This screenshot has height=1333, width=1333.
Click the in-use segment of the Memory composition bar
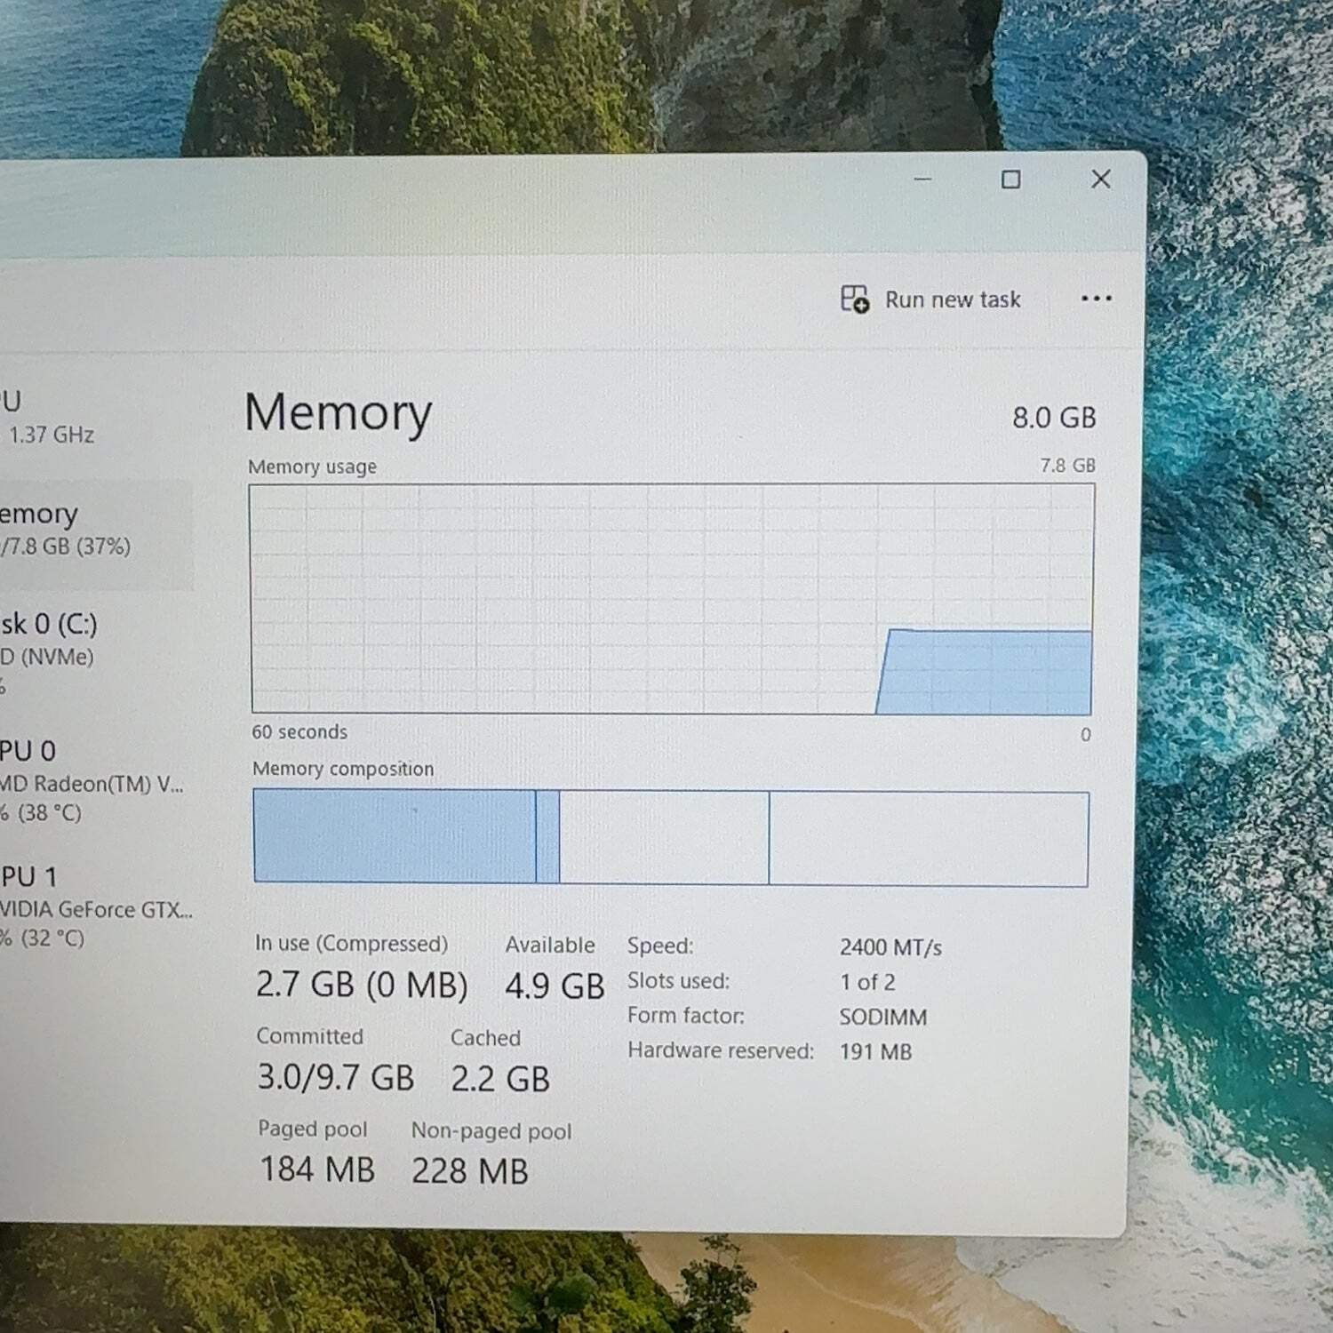(x=395, y=836)
